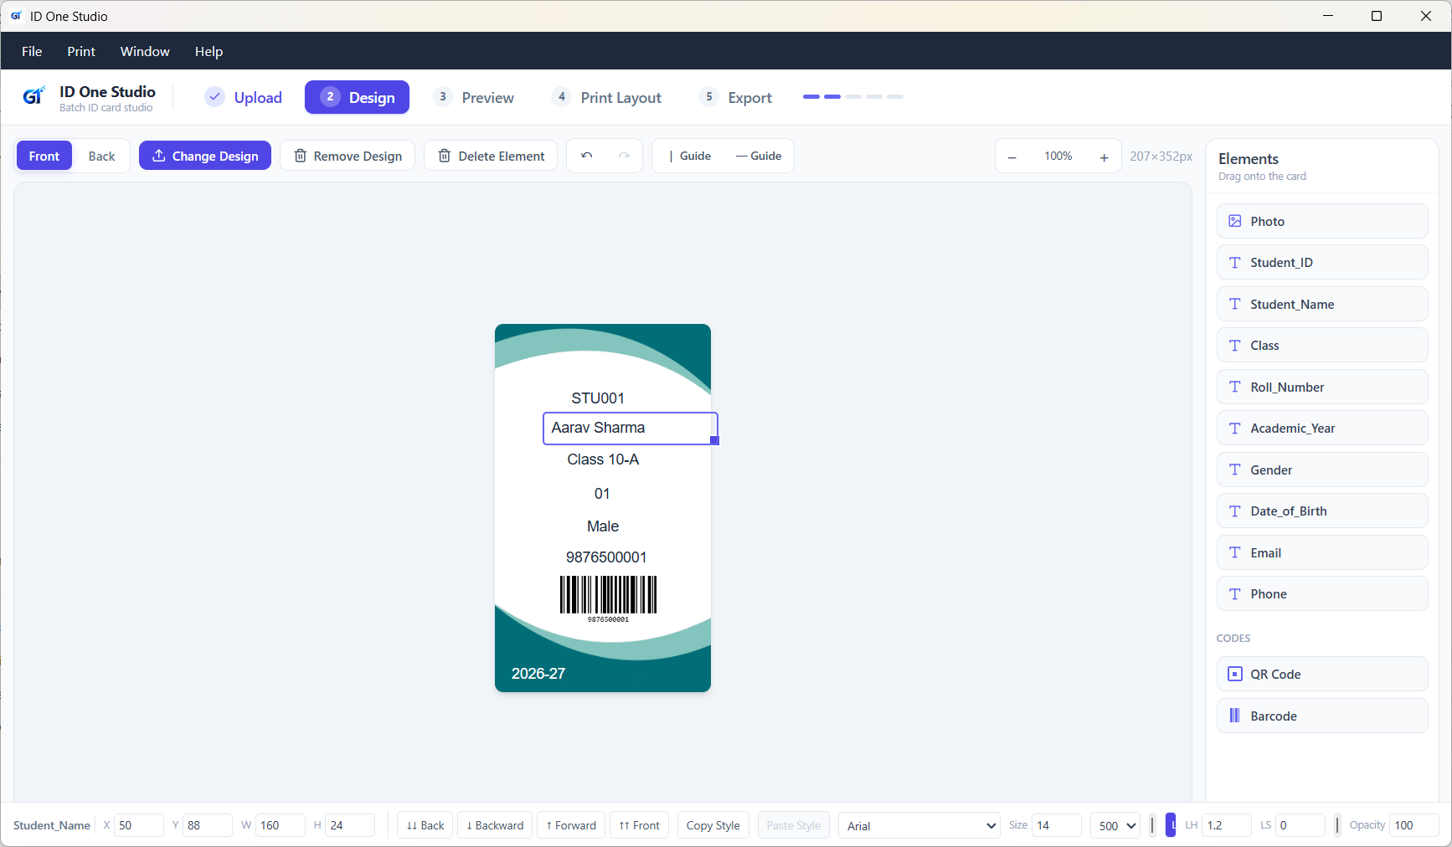
Task: Choose the Phone text element
Action: tap(1322, 593)
